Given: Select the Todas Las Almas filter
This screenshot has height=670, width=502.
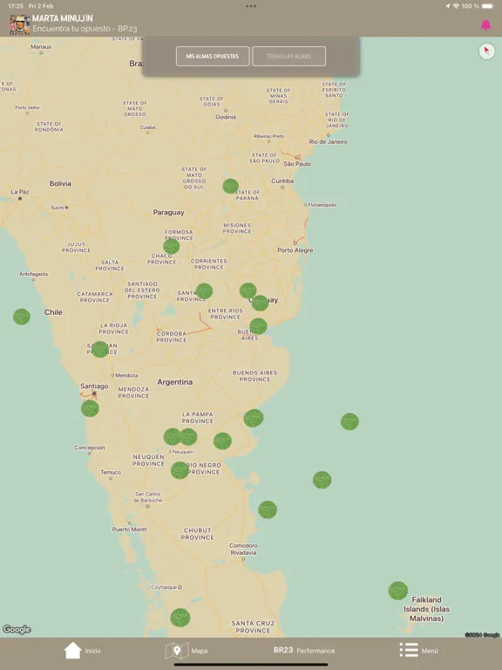Looking at the screenshot, I should [289, 56].
